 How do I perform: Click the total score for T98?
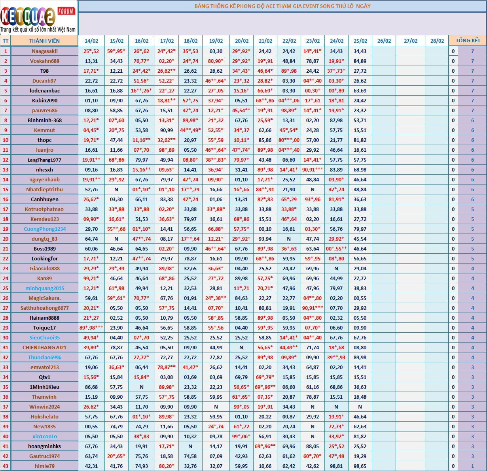472,71
